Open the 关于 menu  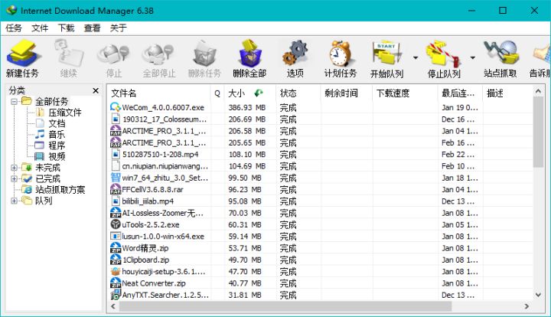point(118,28)
